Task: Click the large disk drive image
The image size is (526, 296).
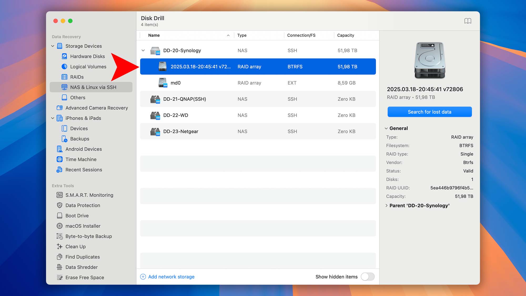Action: pyautogui.click(x=430, y=60)
